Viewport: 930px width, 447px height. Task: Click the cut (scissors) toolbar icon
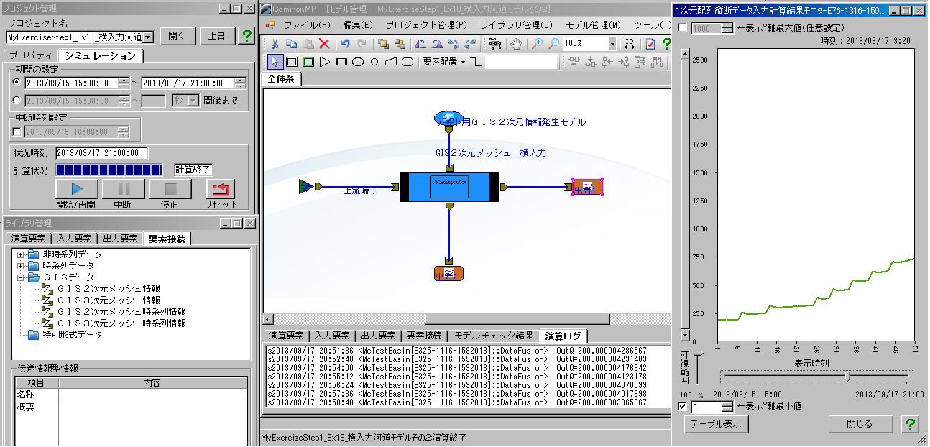point(275,44)
